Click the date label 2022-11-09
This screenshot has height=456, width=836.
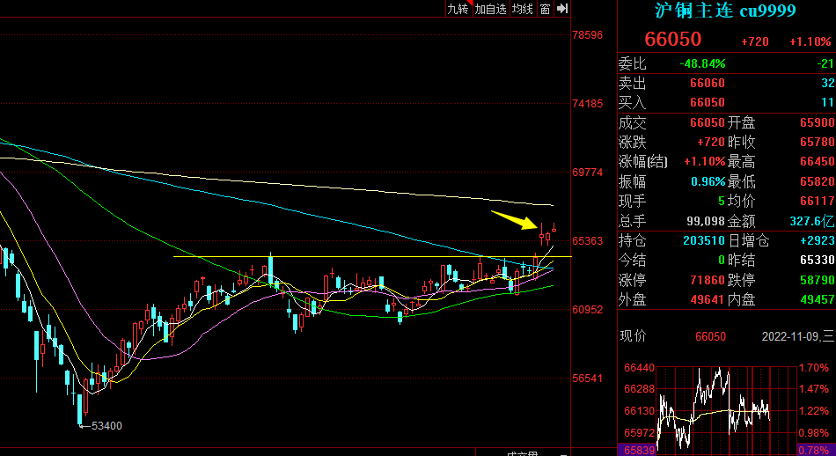pyautogui.click(x=791, y=336)
